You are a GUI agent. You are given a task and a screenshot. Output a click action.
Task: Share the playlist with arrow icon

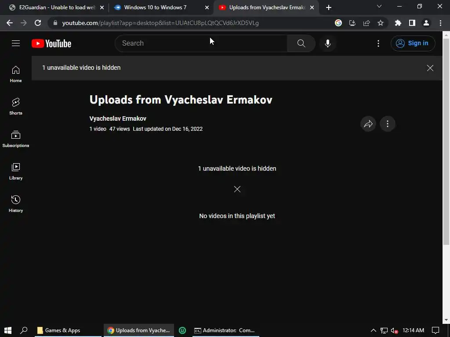(x=368, y=124)
